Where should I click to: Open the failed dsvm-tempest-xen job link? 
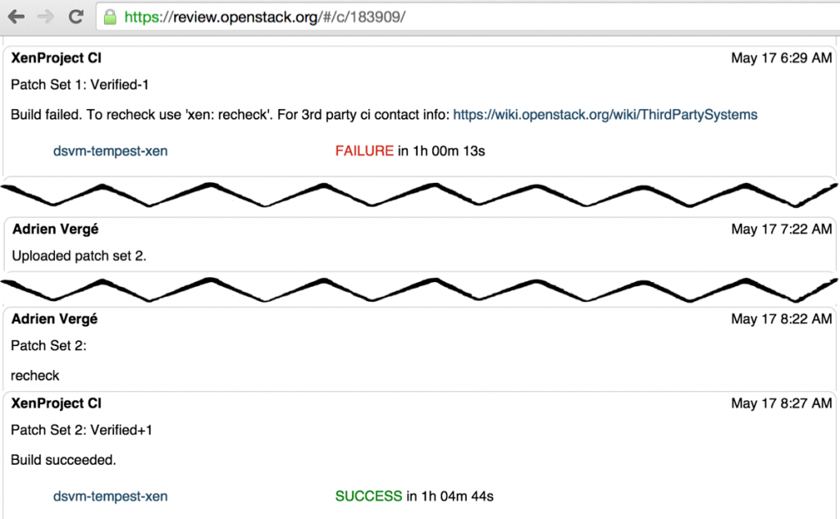click(111, 151)
